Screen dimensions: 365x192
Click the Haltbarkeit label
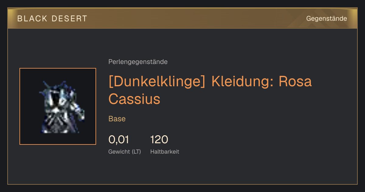165,151
